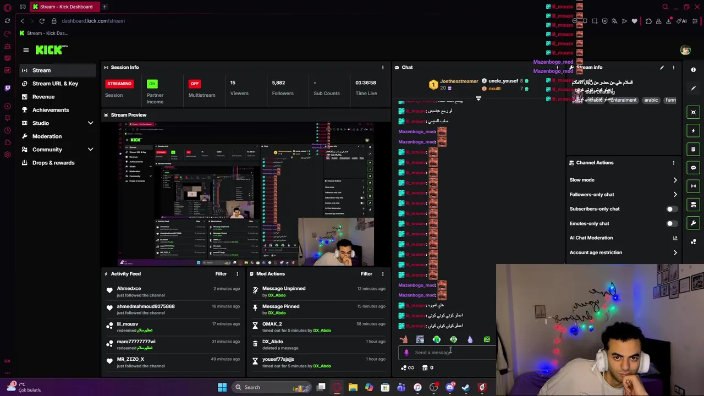Click user avatar at top right

coord(685,50)
